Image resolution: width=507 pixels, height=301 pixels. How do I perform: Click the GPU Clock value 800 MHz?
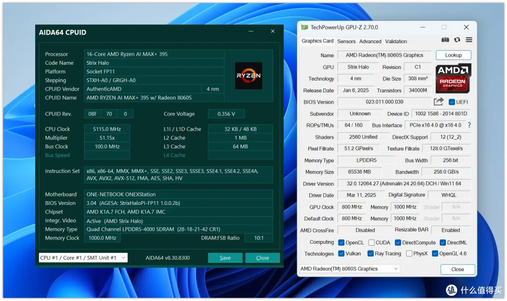coord(352,207)
